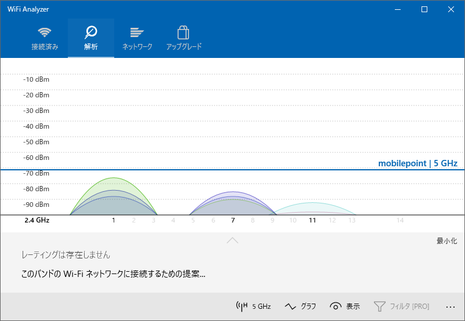Toggle display options with 表示 eye icon
The height and width of the screenshot is (321, 465).
345,306
